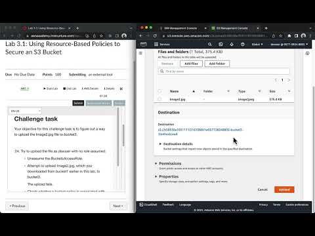Open the S3 side navigation hamburger menu
The height and width of the screenshot is (236, 315).
(140, 53)
